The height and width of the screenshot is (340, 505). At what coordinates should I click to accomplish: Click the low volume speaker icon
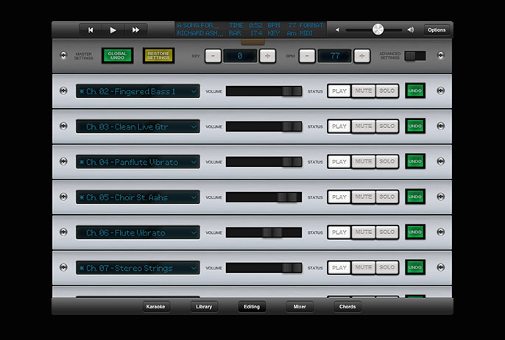pyautogui.click(x=337, y=30)
